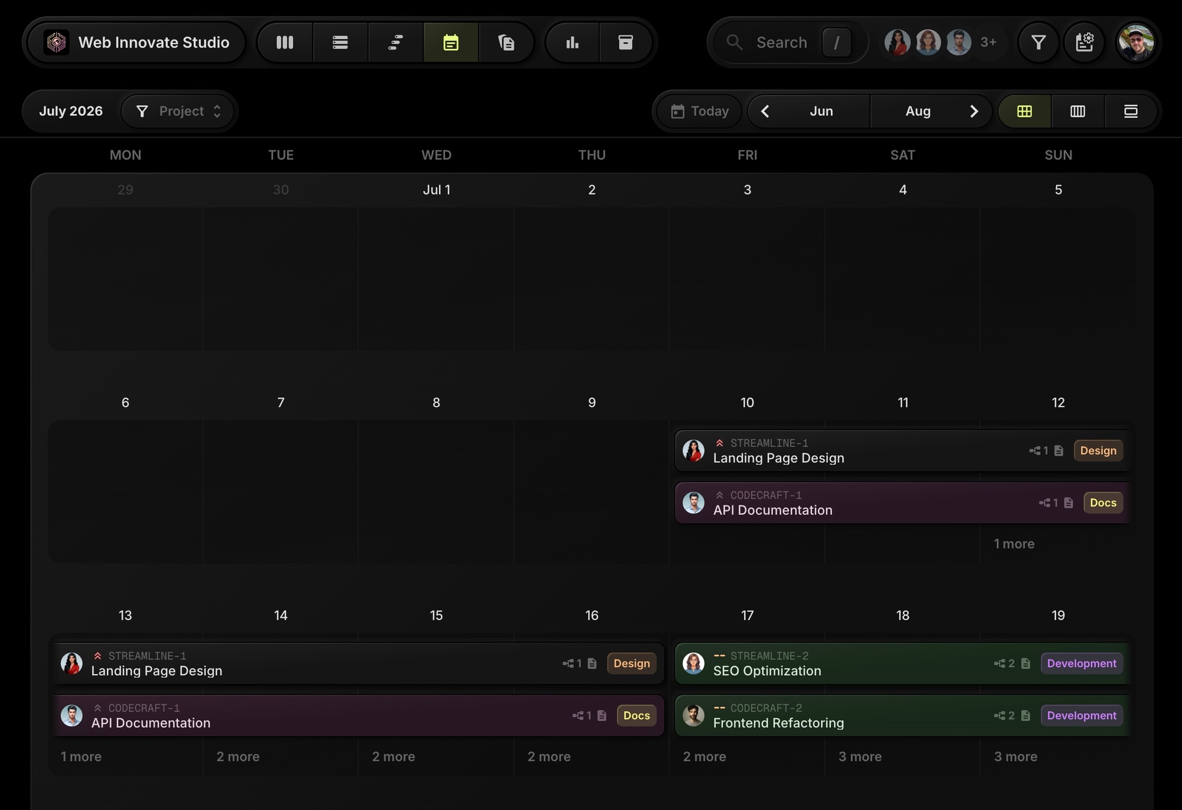1182x810 pixels.
Task: Show the 3+ additional members
Action: (x=989, y=43)
